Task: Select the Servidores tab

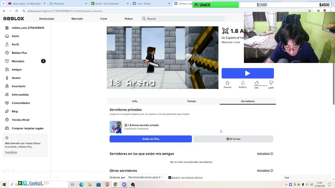Action: pyautogui.click(x=248, y=101)
